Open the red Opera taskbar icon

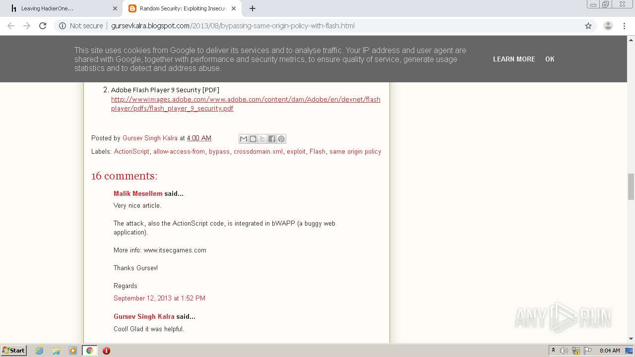(x=106, y=351)
